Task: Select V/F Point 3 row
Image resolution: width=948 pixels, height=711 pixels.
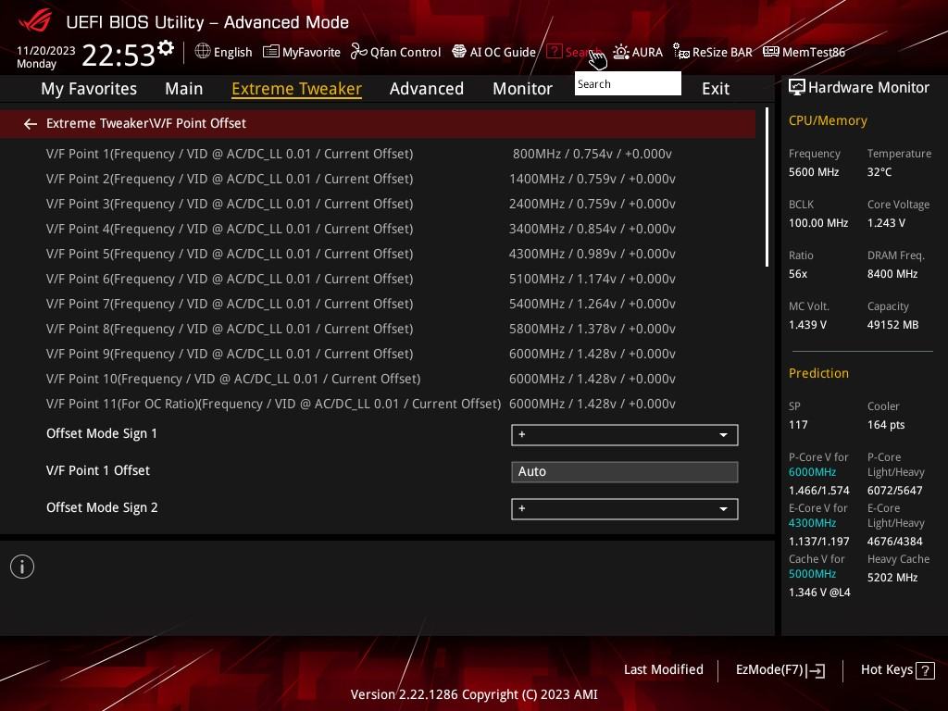Action: pos(378,204)
